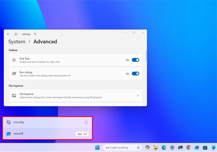Click the Ask Copilot anything search box
The height and width of the screenshot is (152, 217).
pyautogui.click(x=122, y=148)
